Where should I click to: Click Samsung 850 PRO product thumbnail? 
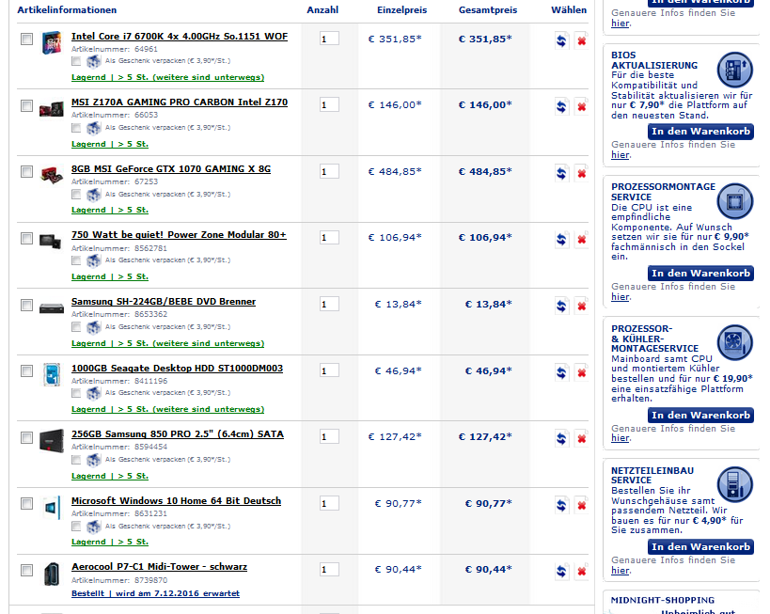(51, 440)
